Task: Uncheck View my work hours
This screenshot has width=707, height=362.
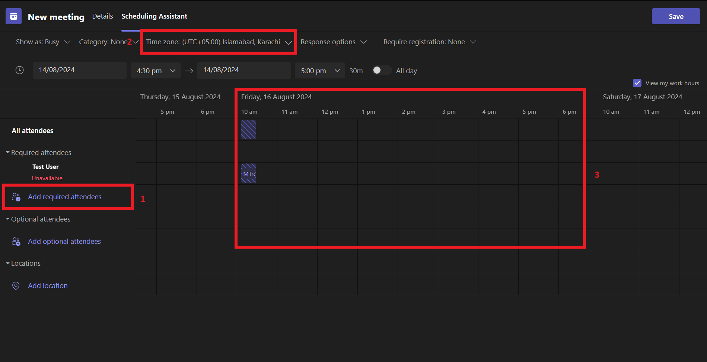Action: [x=637, y=83]
